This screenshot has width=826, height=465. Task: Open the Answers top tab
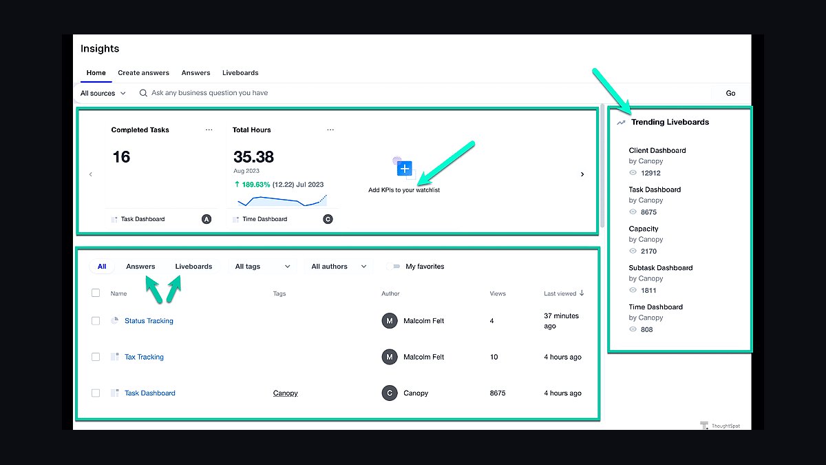click(x=196, y=73)
